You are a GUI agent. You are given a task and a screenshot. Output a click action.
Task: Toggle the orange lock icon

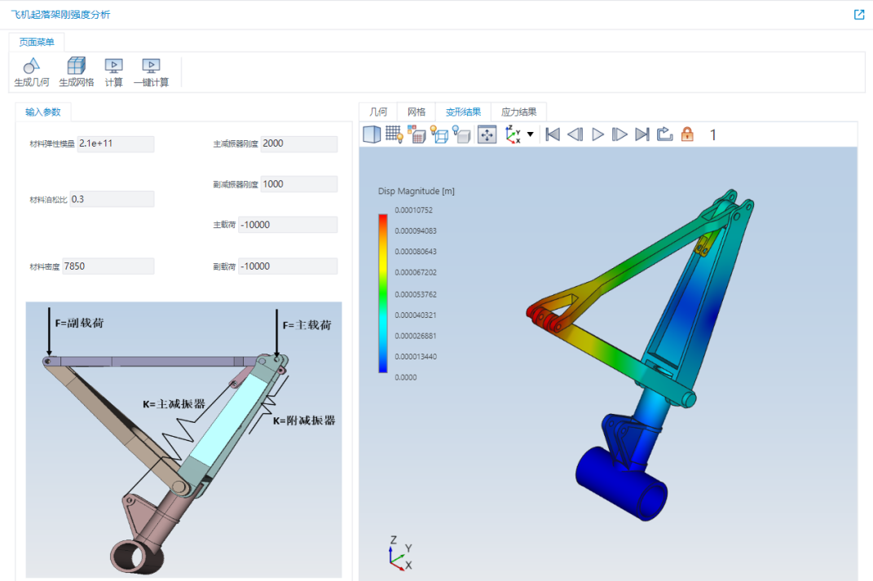688,134
